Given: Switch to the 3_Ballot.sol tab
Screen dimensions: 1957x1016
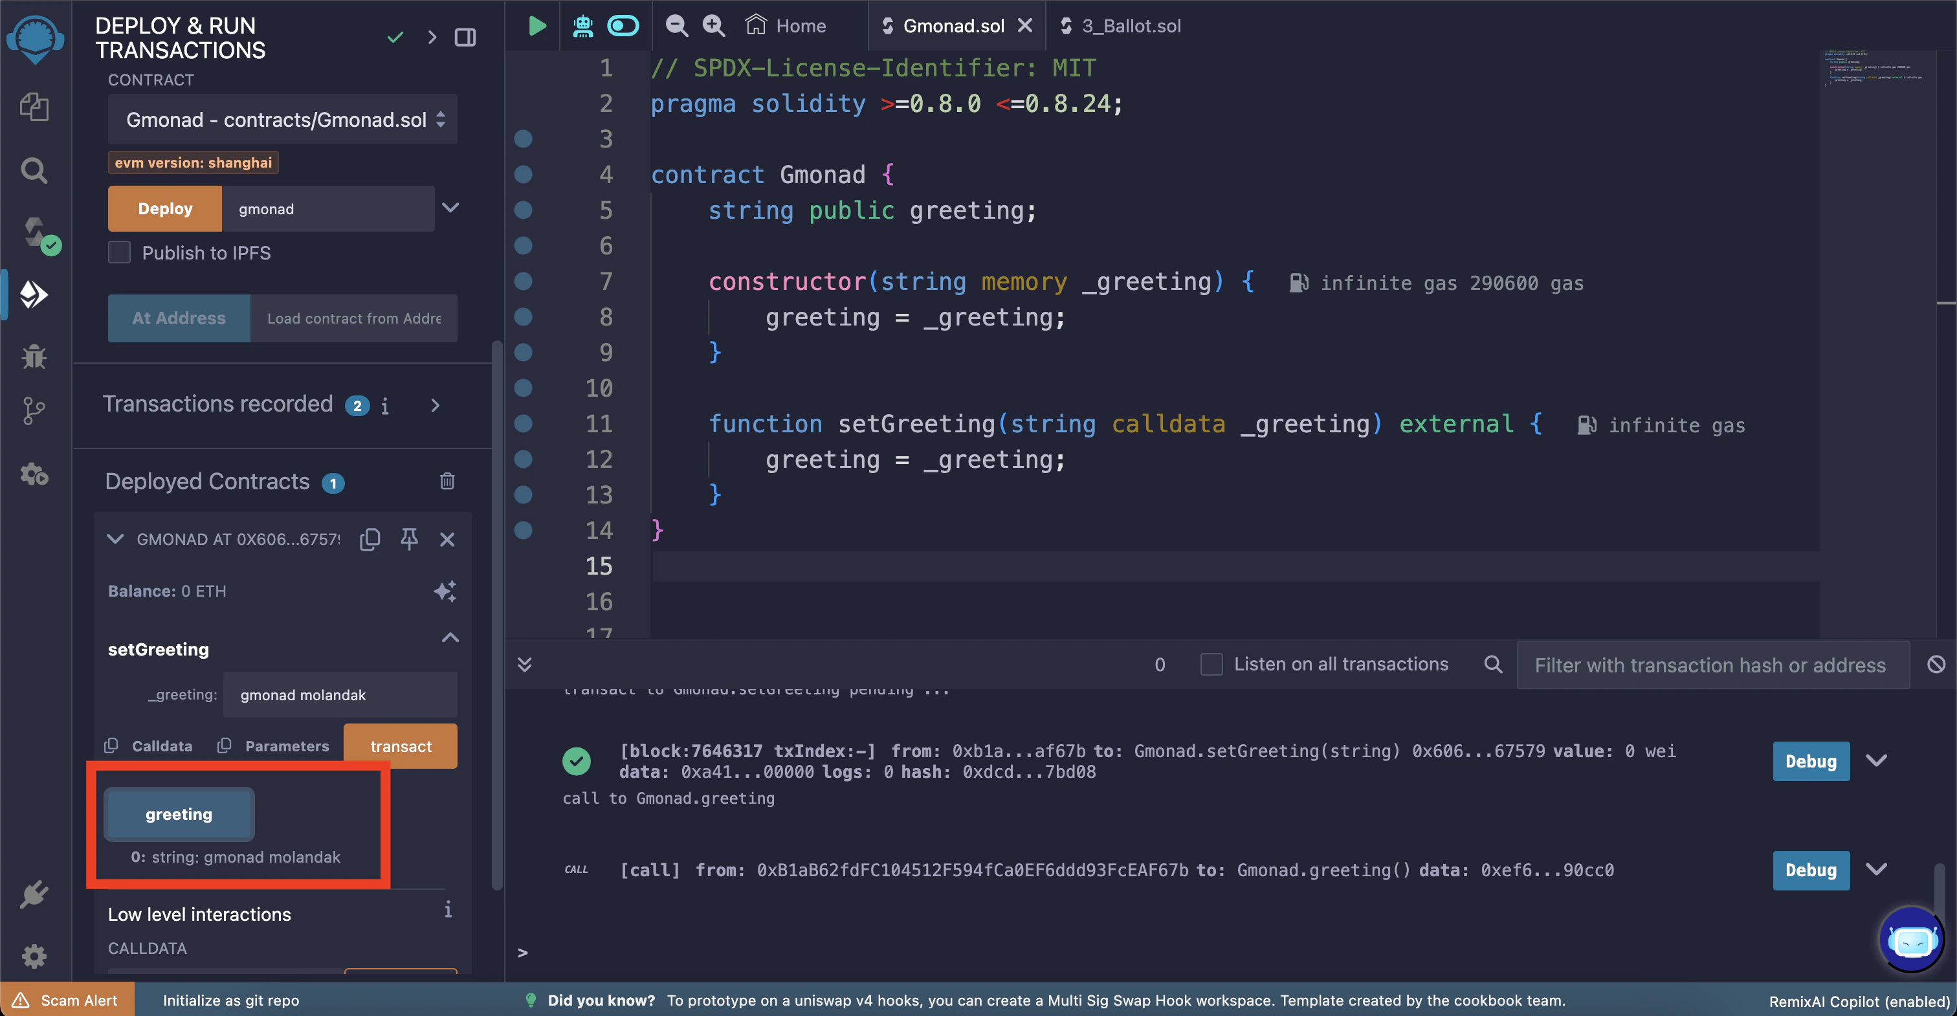Looking at the screenshot, I should coord(1130,26).
